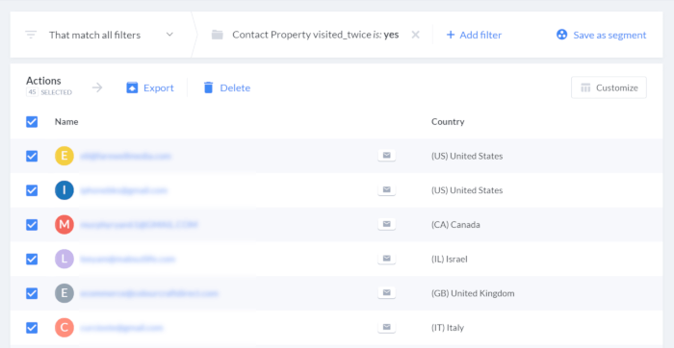
Task: Deselect the Italy contact checkbox
Action: click(x=32, y=328)
